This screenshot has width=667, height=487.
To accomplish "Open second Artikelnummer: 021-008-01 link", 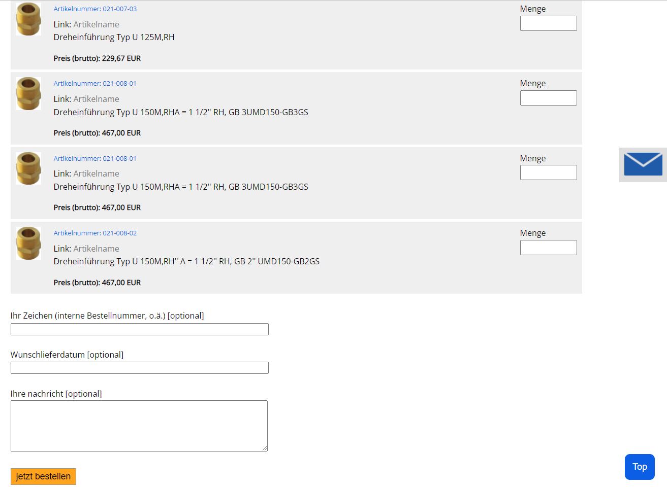I will coord(95,158).
